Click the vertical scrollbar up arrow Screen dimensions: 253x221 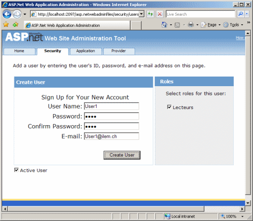[x=247, y=33]
